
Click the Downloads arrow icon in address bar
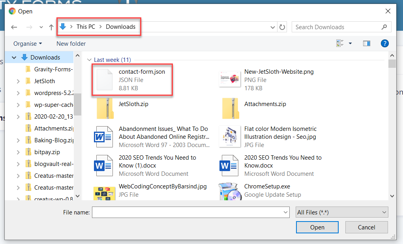[63, 26]
